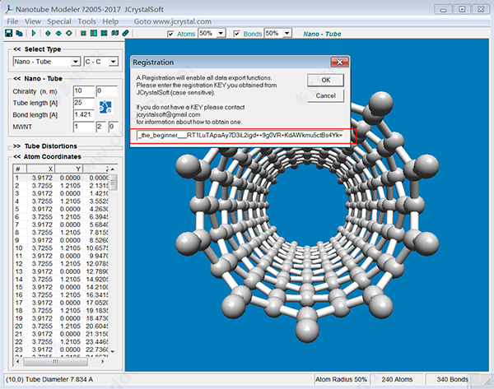Open the Bonds size 50% dropdown

(x=287, y=33)
